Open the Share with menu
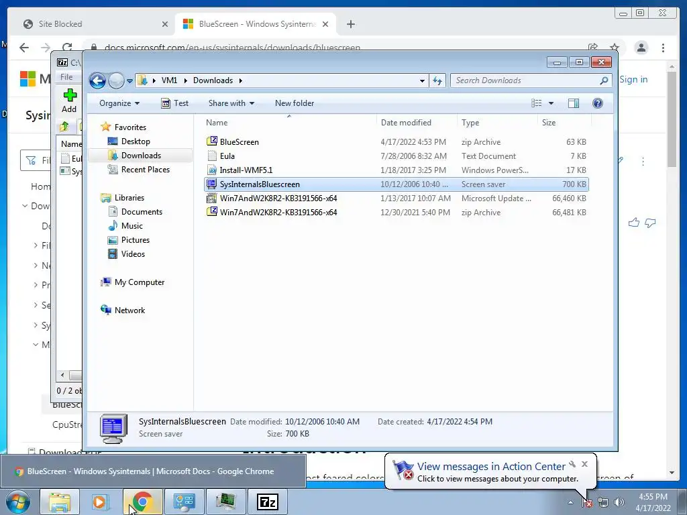 coord(231,103)
